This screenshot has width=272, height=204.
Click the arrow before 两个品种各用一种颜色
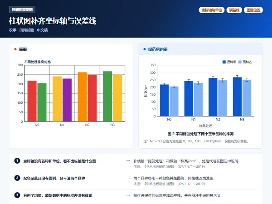[x=128, y=178]
